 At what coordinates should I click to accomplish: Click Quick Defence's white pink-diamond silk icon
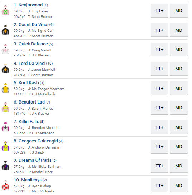(5, 49)
